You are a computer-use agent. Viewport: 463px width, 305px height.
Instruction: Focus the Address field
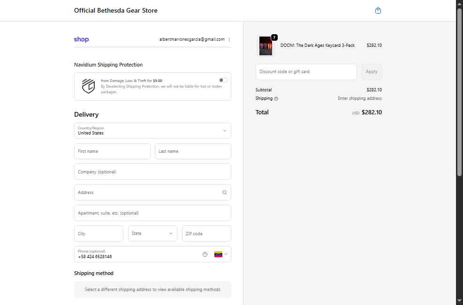coord(152,192)
